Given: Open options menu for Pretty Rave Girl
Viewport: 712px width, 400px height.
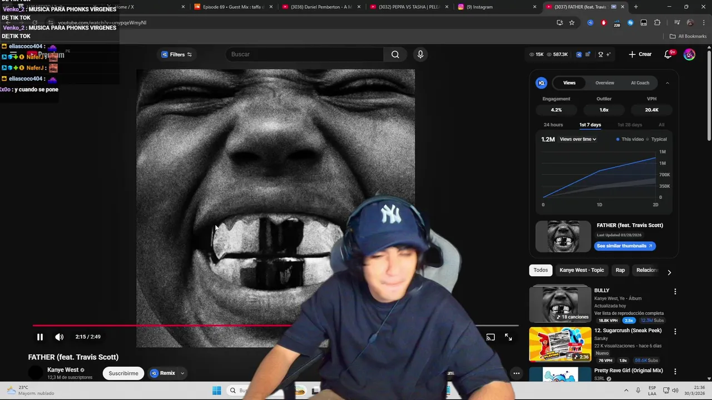Looking at the screenshot, I should 675,372.
